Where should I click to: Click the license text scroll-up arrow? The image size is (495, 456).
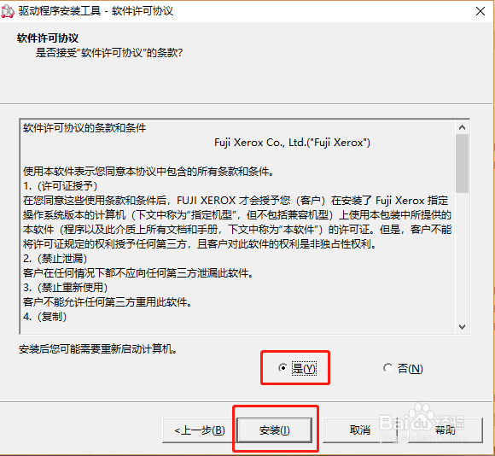point(463,127)
